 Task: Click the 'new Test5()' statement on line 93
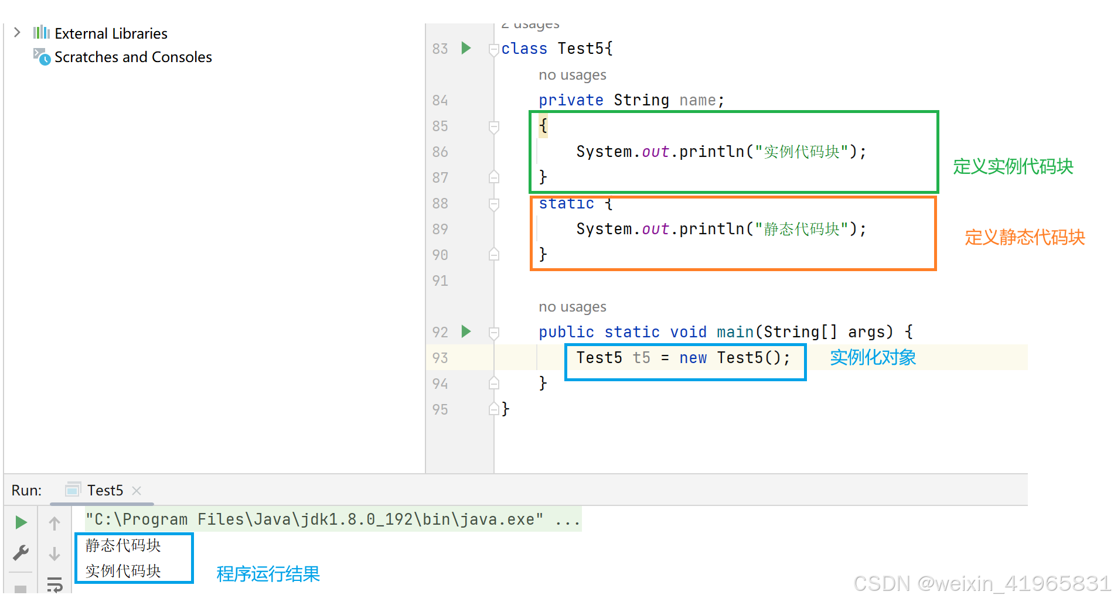683,358
